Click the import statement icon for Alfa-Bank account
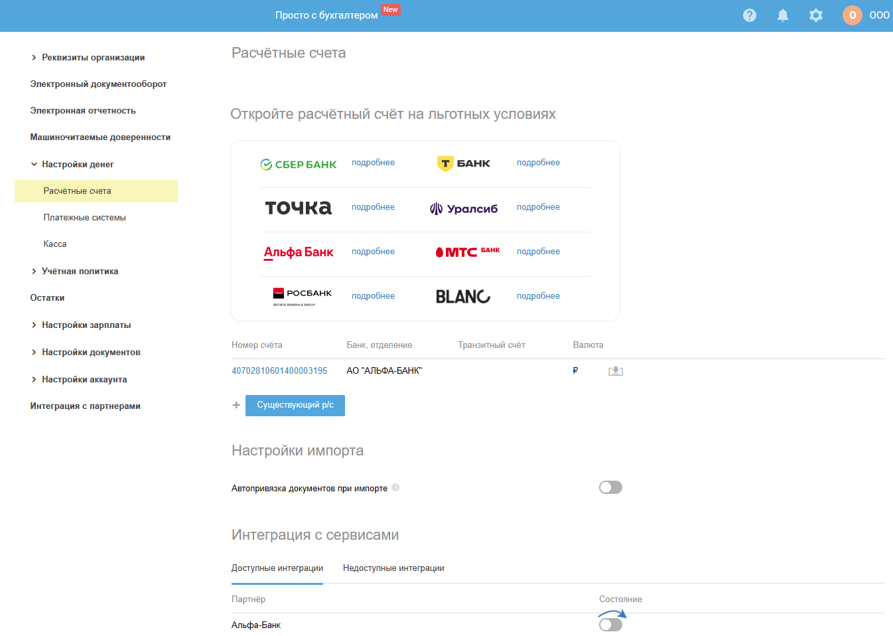893x636 pixels. (x=616, y=371)
